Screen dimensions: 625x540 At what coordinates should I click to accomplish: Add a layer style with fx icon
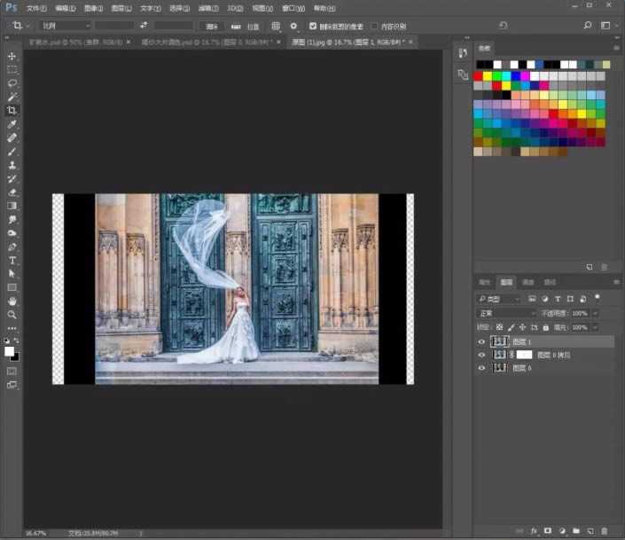coord(533,530)
